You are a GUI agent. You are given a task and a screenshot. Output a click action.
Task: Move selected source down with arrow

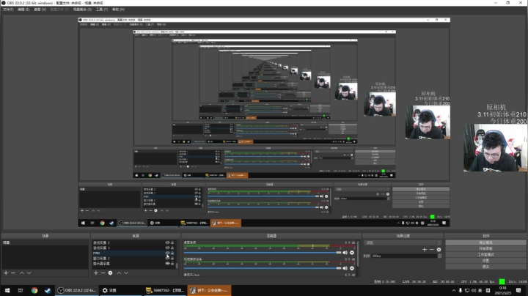(126, 273)
